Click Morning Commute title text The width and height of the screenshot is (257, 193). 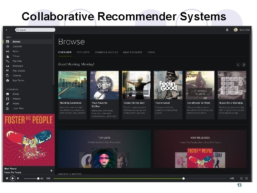71,103
